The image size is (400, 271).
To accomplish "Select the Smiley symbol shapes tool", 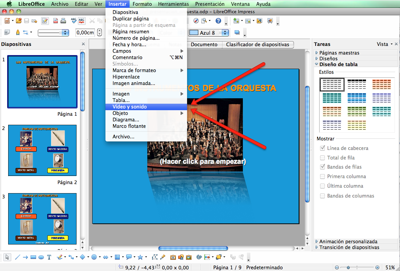I will coord(94,257).
